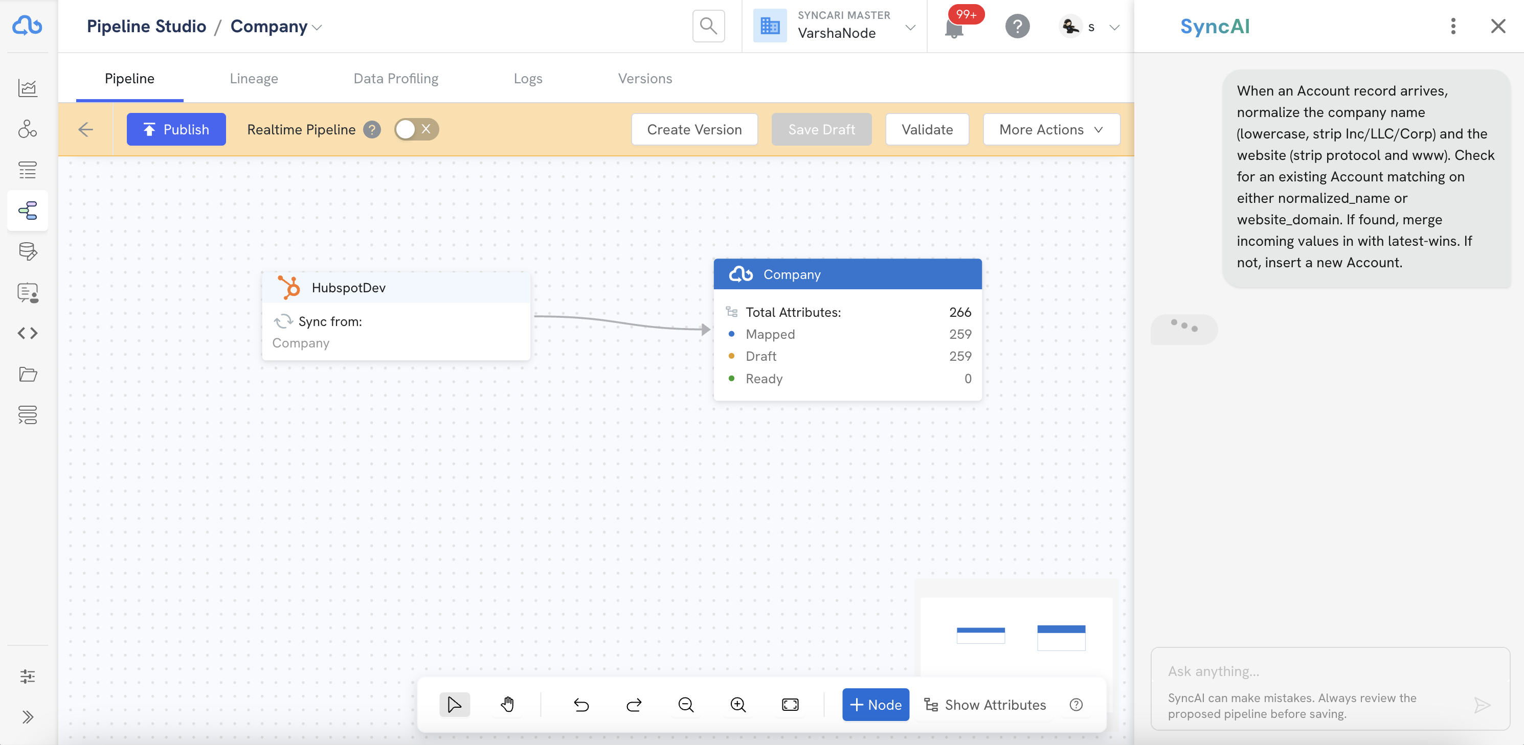
Task: Click the user avatar image
Action: (x=1070, y=27)
